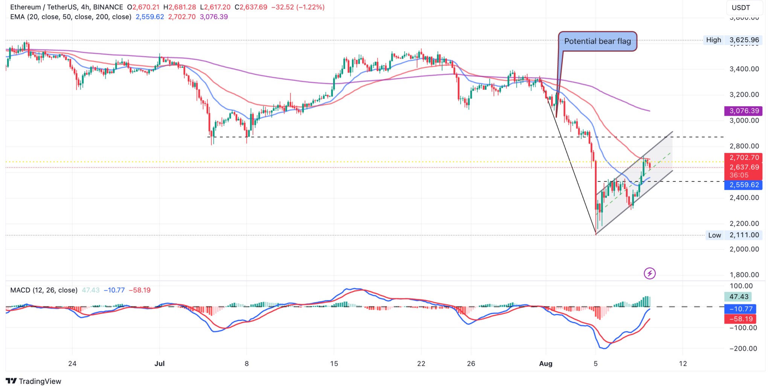Click the 'Jul' date label on time axis

tap(160, 364)
